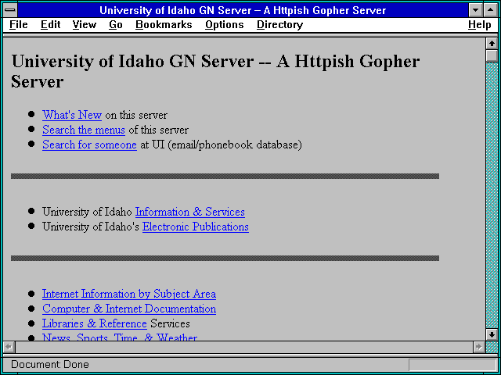Image resolution: width=501 pixels, height=375 pixels.
Task: Follow the Libraries & Reference link
Action: (94, 323)
